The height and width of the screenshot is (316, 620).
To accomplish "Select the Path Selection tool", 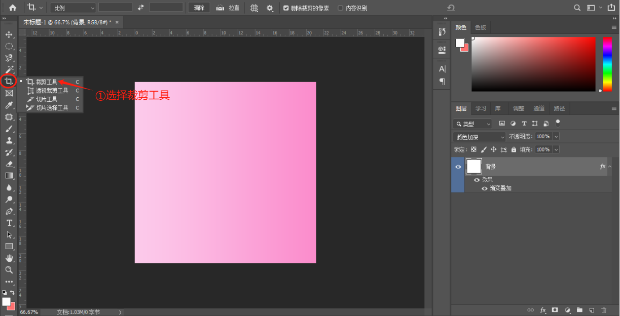I will point(9,235).
